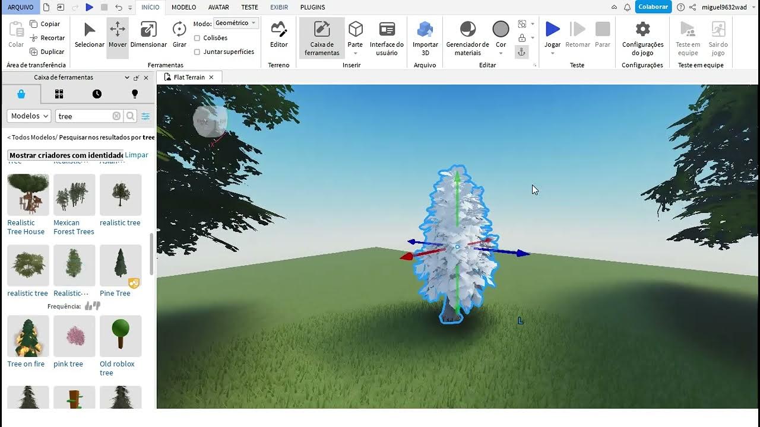Open Toolbox recent clock tab
This screenshot has width=760, height=427.
[x=97, y=94]
